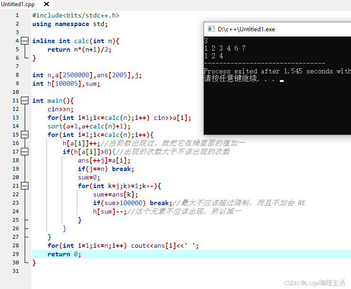Click the highlighted 'return 0;' line

(64, 254)
